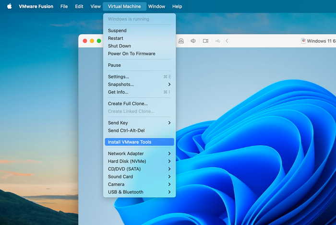Click the camera toolbar icon
336x225 pixels.
pyautogui.click(x=206, y=41)
